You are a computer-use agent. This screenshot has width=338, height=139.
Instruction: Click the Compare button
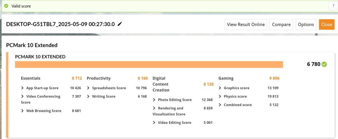pyautogui.click(x=281, y=24)
